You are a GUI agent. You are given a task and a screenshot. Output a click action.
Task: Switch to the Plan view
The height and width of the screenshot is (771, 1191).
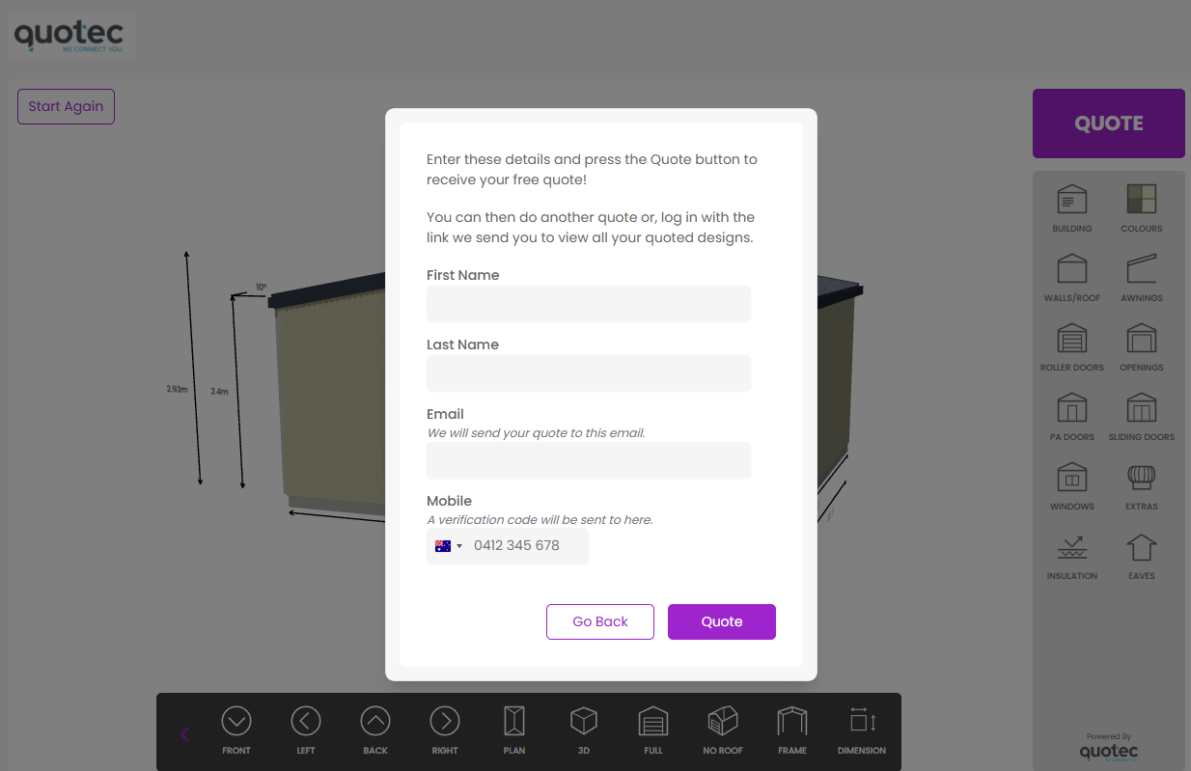514,721
